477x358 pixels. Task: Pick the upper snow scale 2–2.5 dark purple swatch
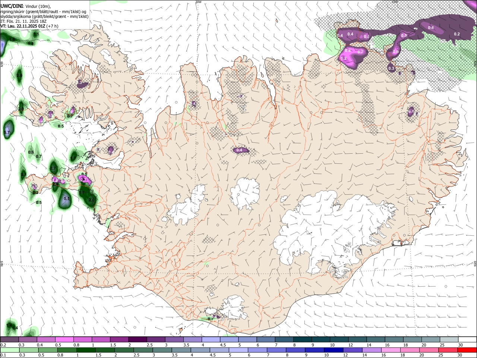click(138, 339)
